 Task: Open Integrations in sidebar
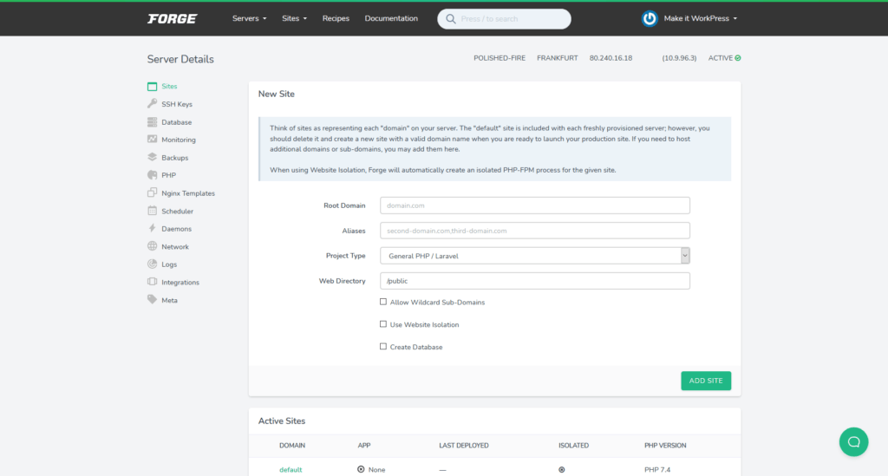180,283
